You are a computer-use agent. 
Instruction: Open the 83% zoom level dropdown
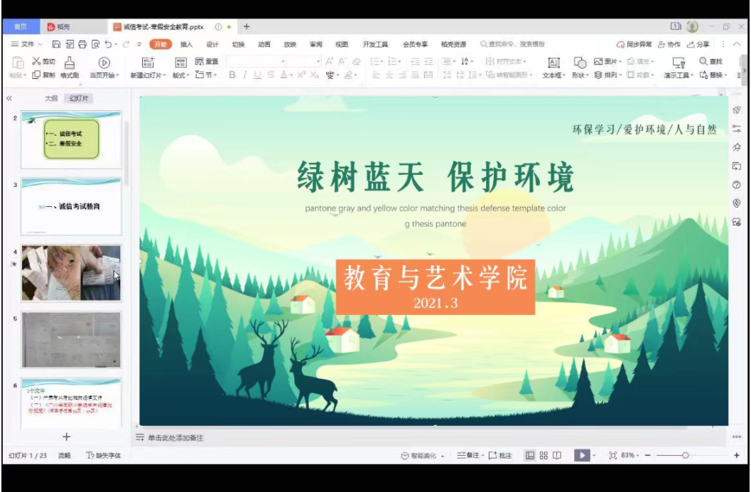(x=630, y=456)
